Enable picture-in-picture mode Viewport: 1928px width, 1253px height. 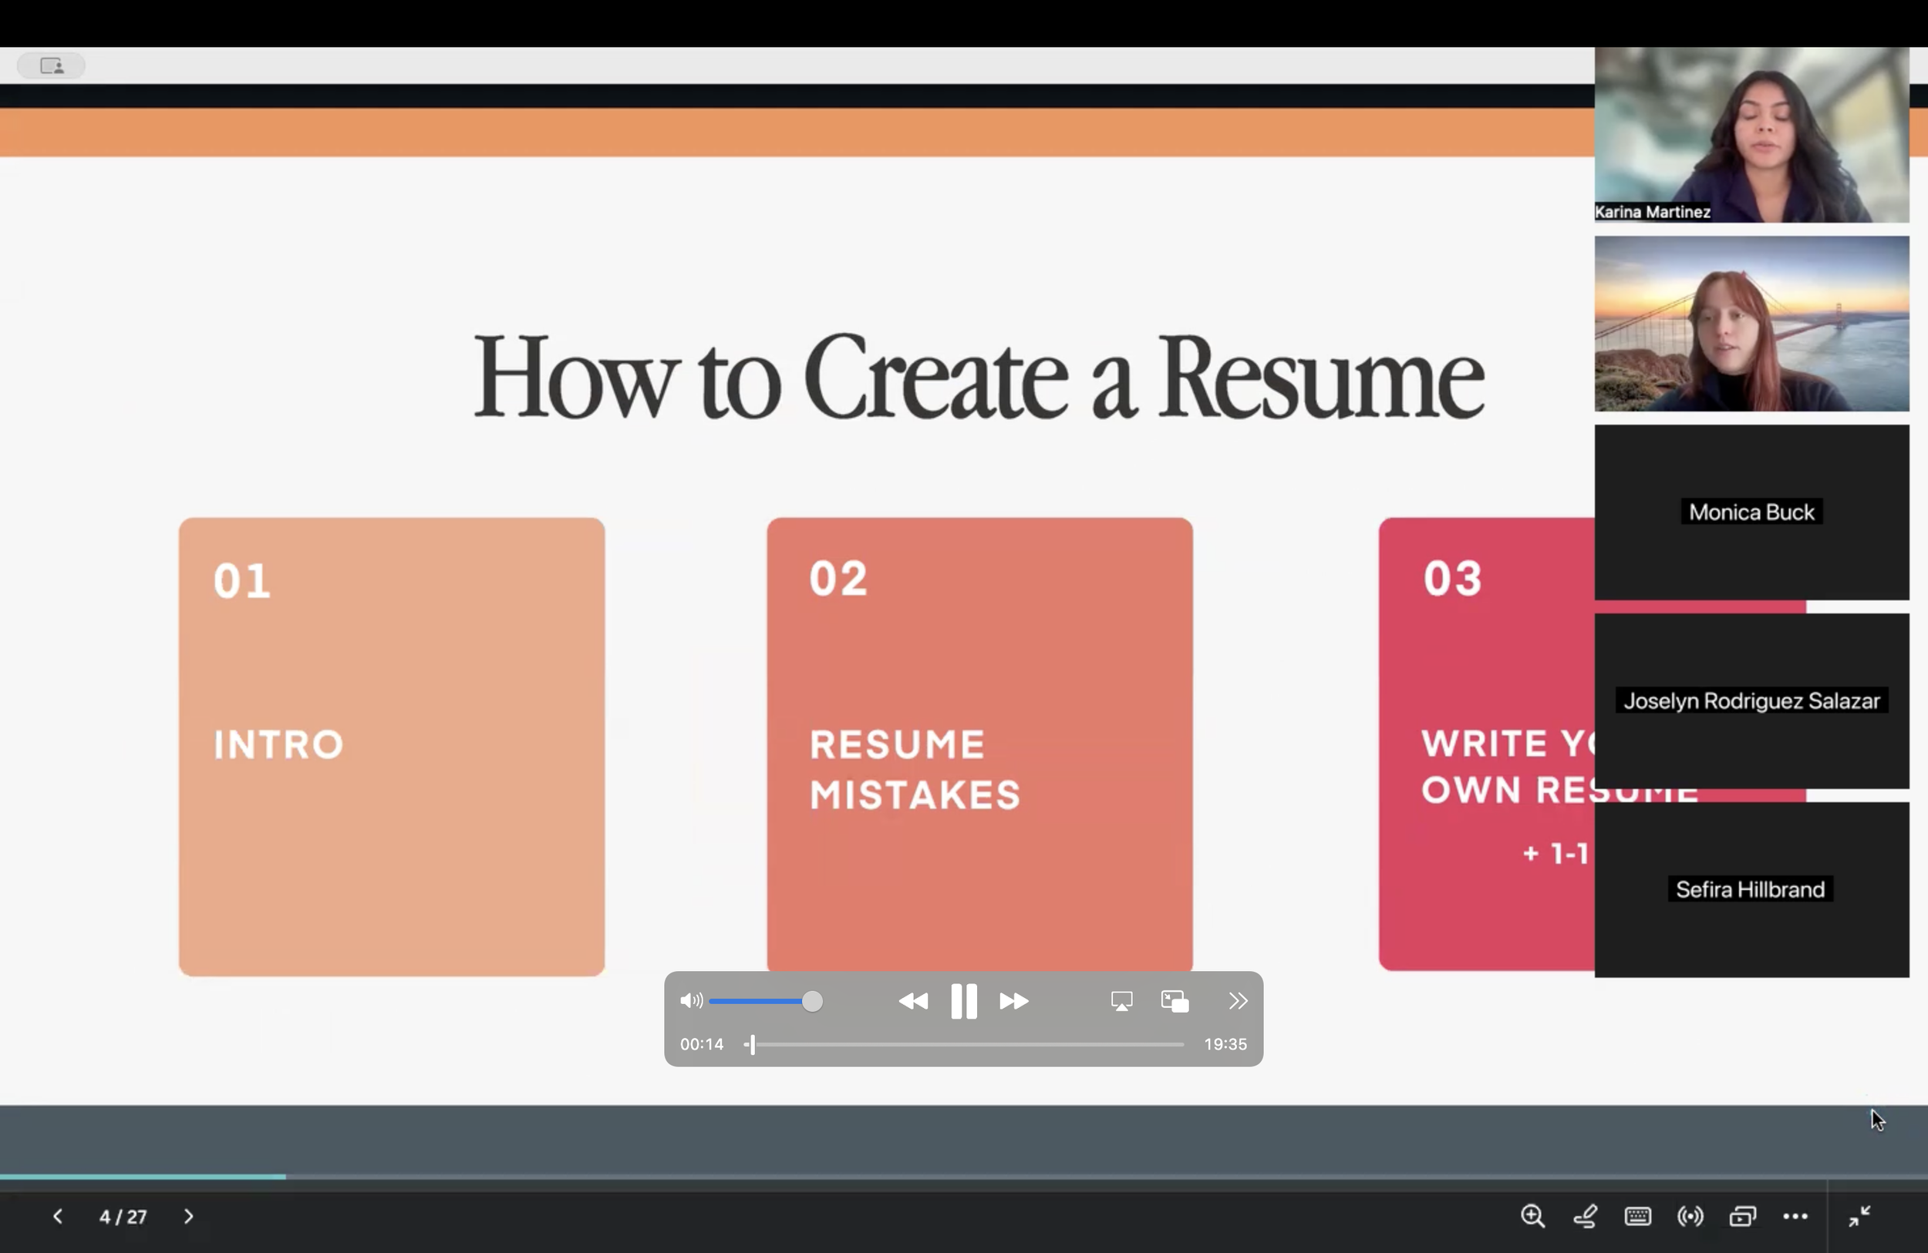tap(1173, 1000)
